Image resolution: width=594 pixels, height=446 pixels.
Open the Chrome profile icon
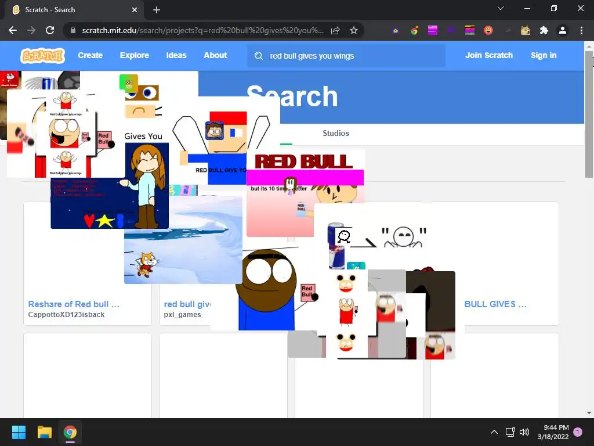(x=563, y=30)
